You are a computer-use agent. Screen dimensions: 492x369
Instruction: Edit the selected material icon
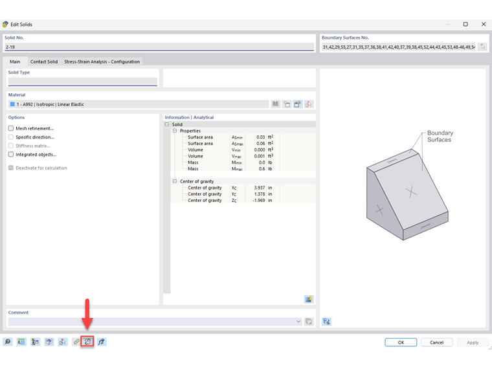[x=297, y=104]
